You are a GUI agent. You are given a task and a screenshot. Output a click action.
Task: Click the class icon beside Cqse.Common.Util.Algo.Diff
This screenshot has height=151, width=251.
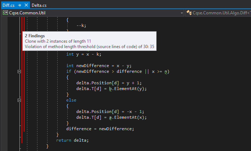point(188,13)
